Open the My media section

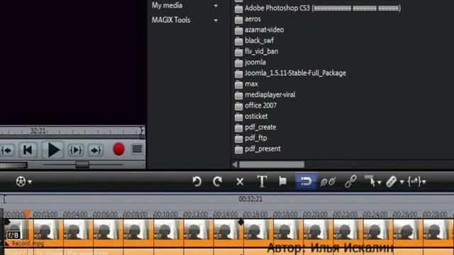[x=167, y=6]
